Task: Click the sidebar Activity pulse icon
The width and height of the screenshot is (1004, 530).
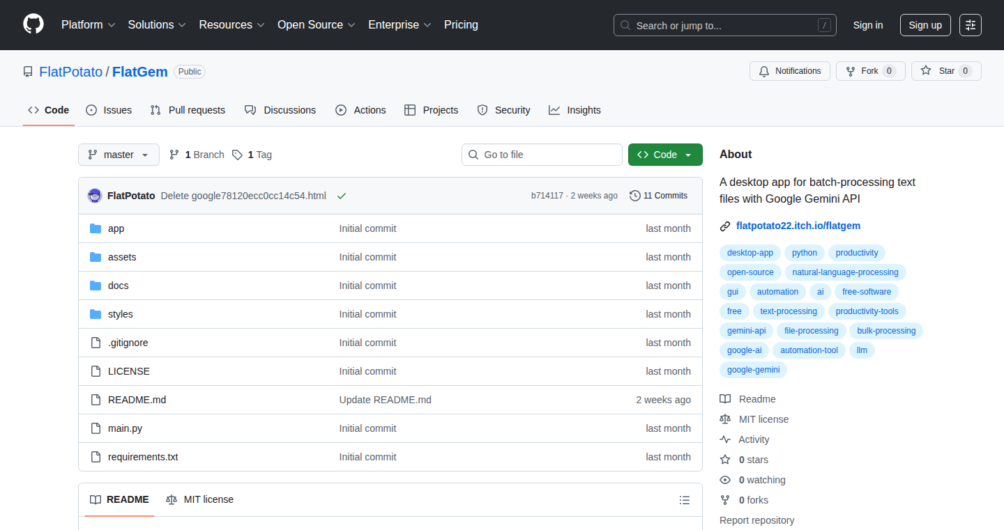Action: tap(725, 439)
